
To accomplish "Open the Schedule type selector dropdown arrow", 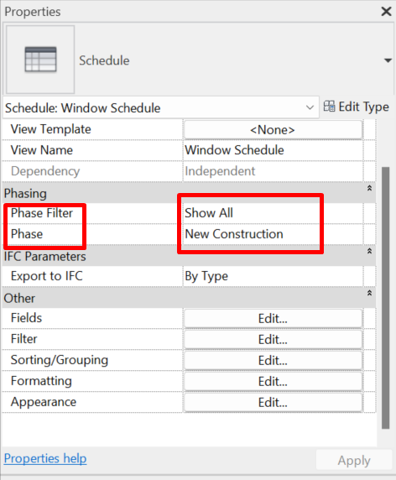I will pos(388,60).
